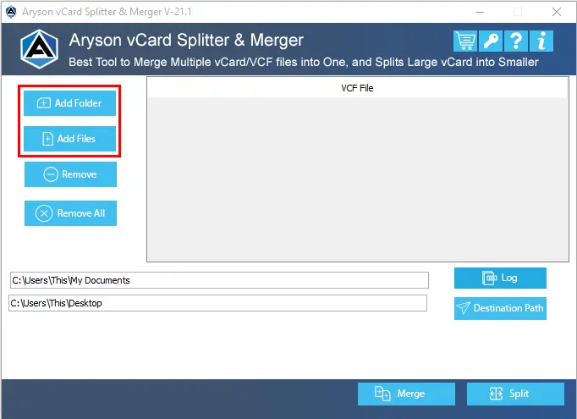Open the shopping cart purchase icon
The image size is (577, 419).
[465, 41]
